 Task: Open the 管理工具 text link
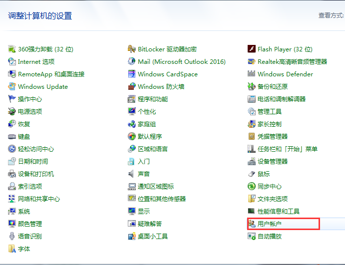pos(270,112)
